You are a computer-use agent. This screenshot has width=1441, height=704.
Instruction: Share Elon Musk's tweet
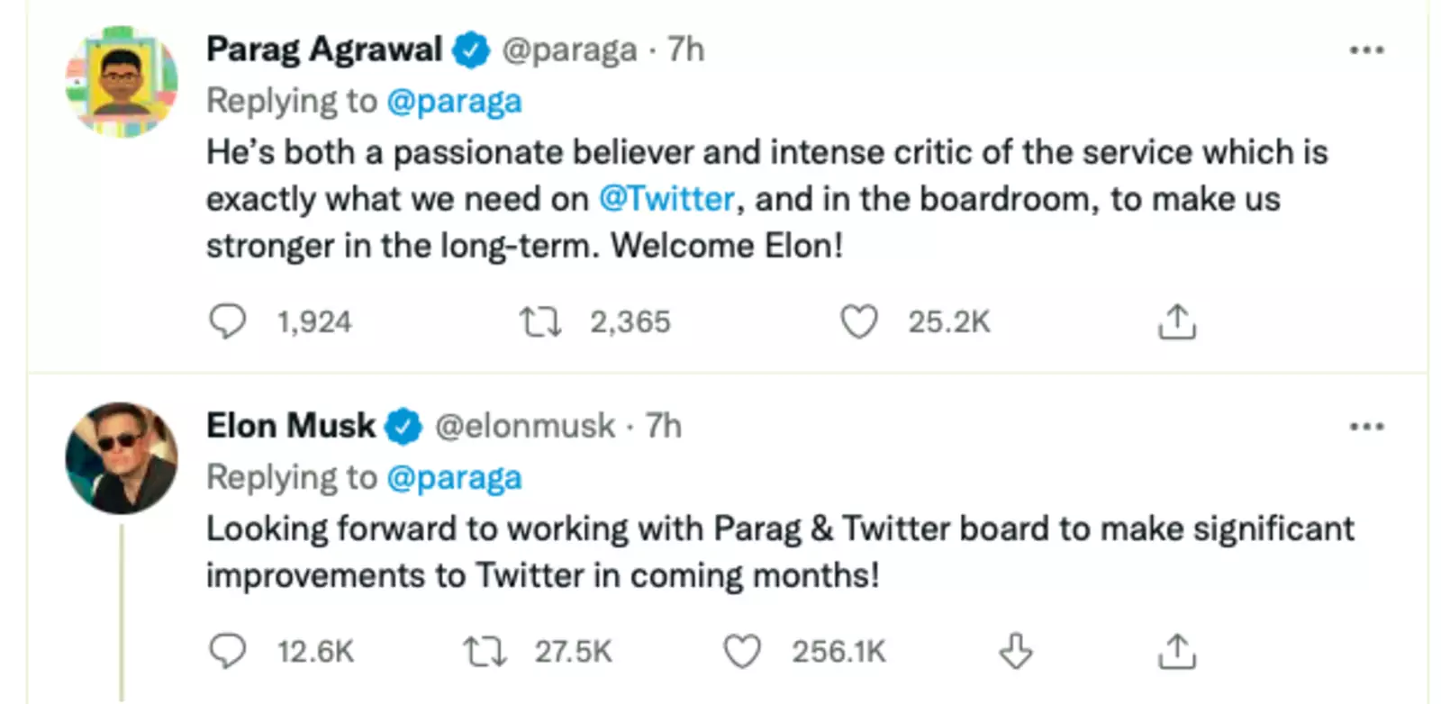coord(1176,651)
